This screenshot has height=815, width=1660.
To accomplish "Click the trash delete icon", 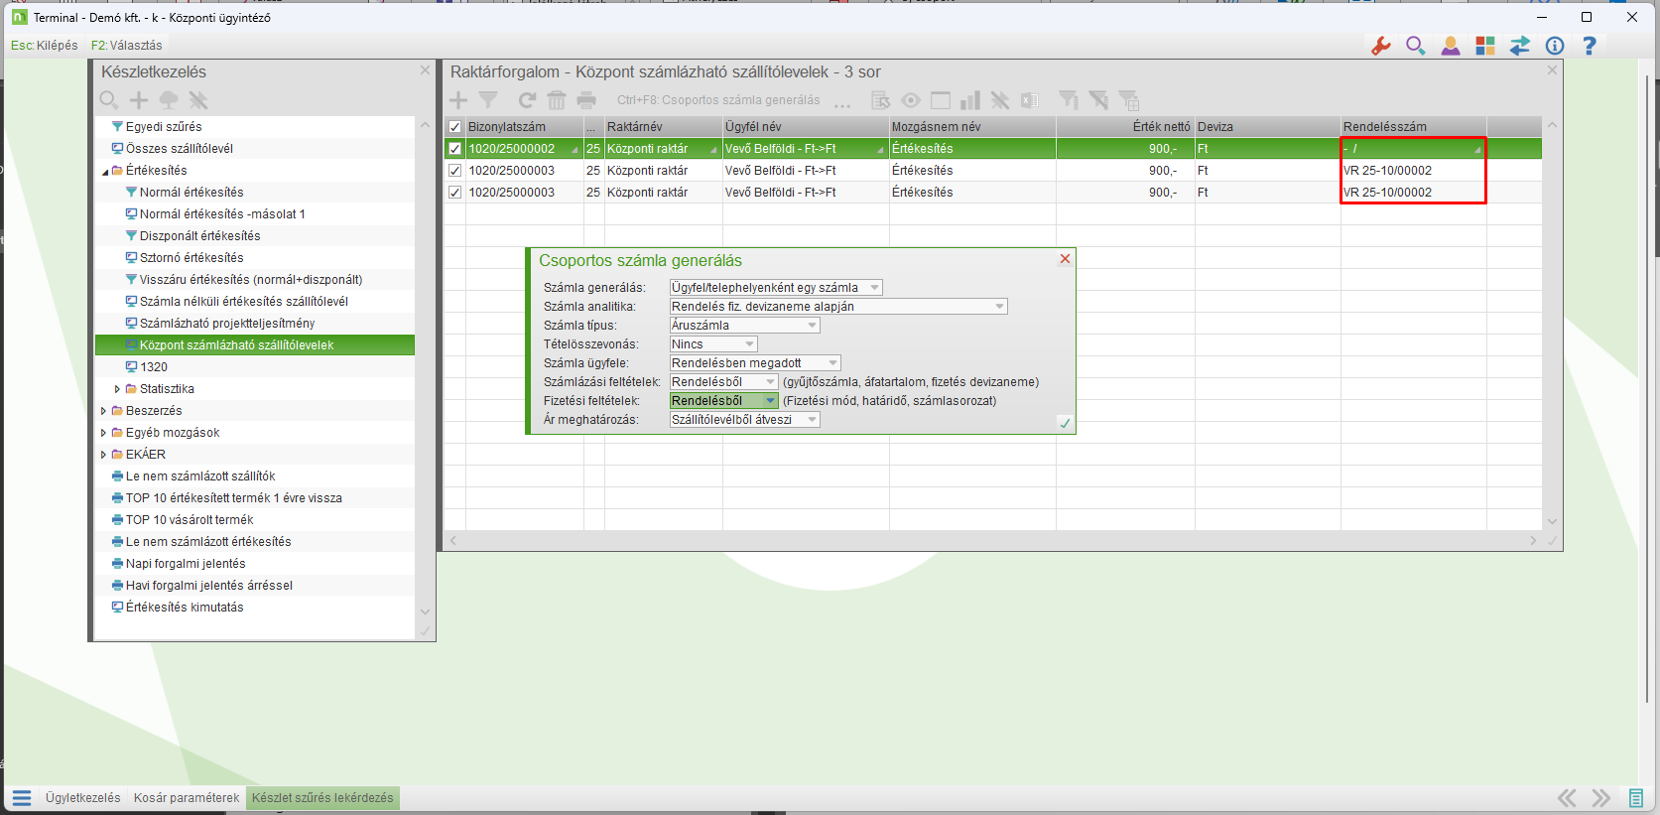I will point(557,100).
